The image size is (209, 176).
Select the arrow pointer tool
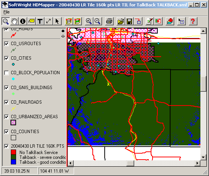[x=57, y=21]
